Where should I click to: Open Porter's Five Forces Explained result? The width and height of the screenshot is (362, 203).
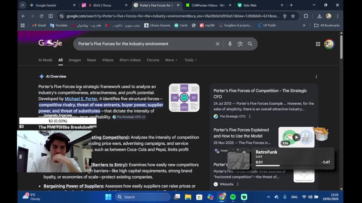(x=241, y=133)
